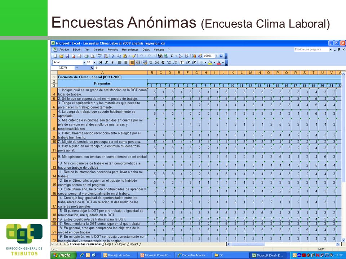Image resolution: width=346 pixels, height=259 pixels.
Task: Launch the Chart Wizard icon
Action: click(x=194, y=56)
